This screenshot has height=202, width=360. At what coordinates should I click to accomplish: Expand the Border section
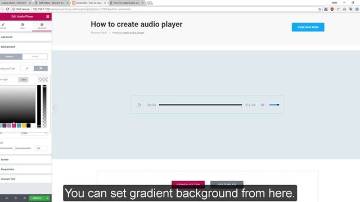(x=26, y=159)
